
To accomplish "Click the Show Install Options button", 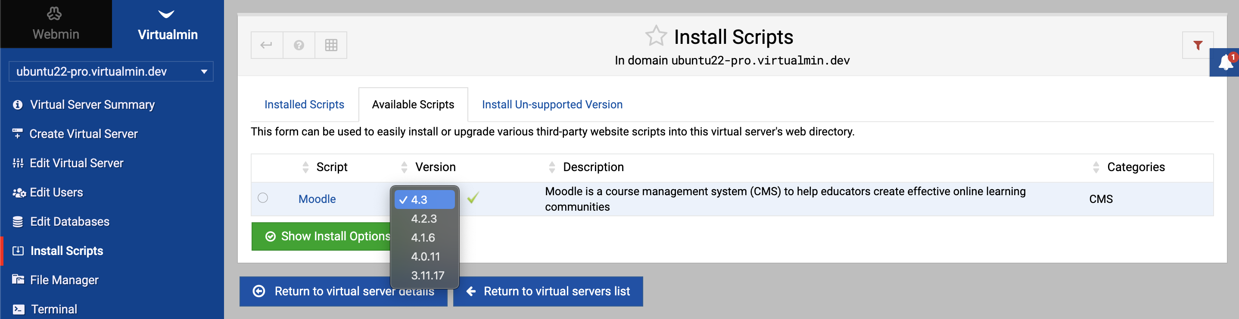I will [321, 236].
